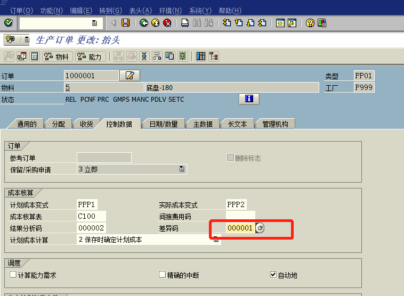Screen dimensions: 404x296
Task: Click the 成本核算表 field C100
Action: tap(91, 216)
